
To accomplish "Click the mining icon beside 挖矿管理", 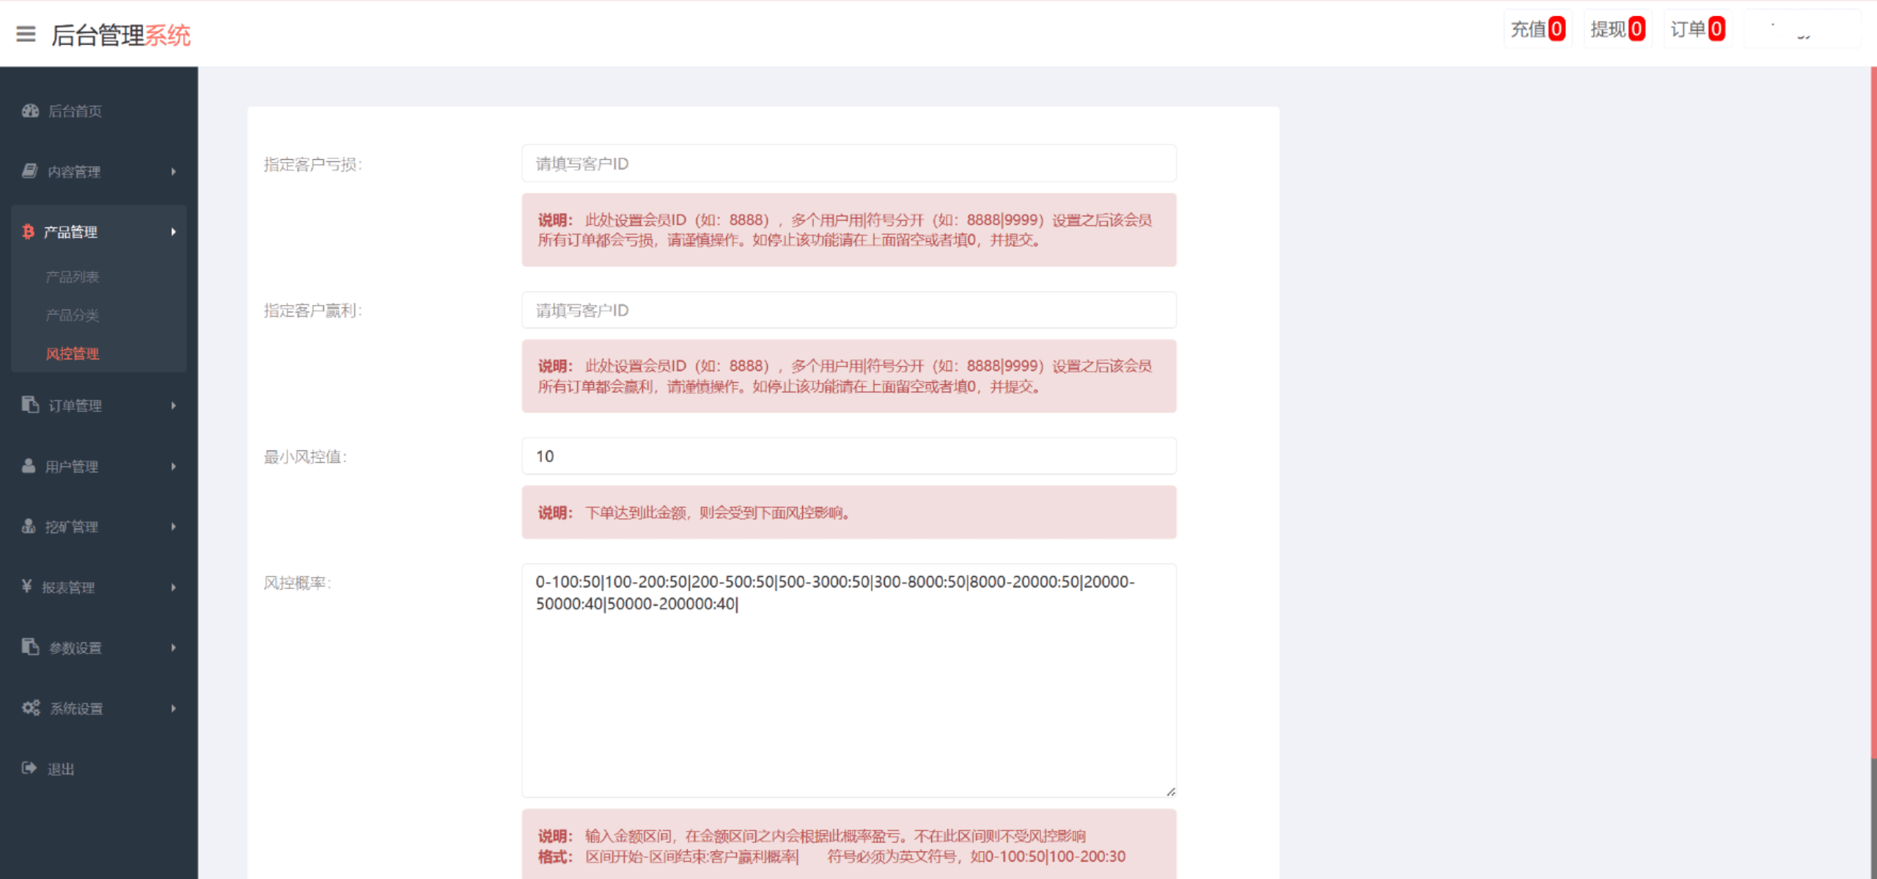I will pyautogui.click(x=28, y=526).
